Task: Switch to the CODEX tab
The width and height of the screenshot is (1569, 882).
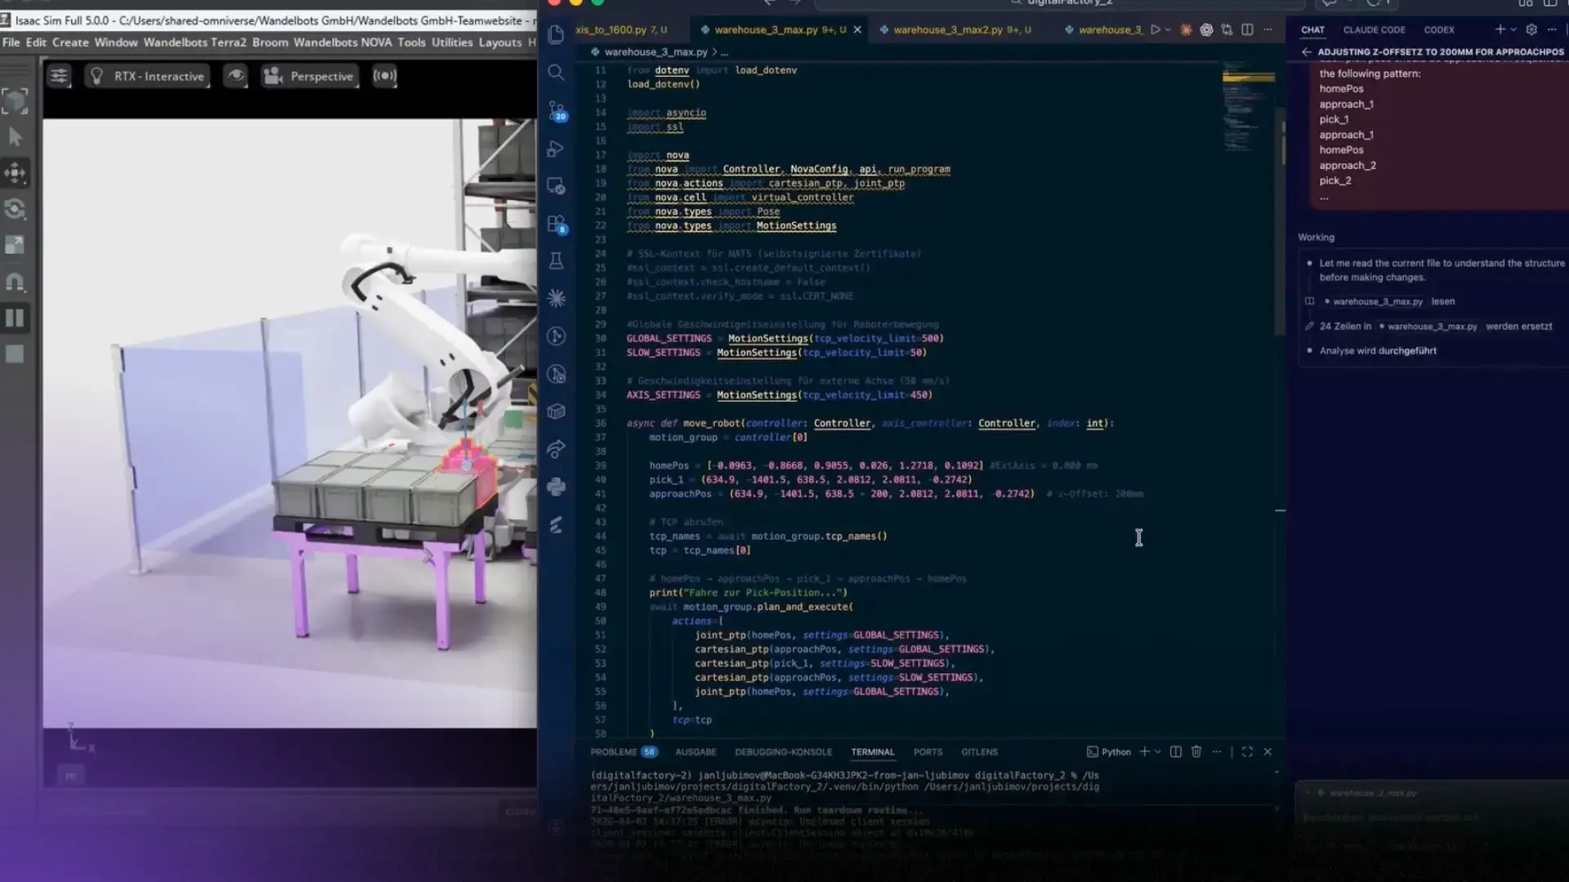Action: [x=1439, y=29]
